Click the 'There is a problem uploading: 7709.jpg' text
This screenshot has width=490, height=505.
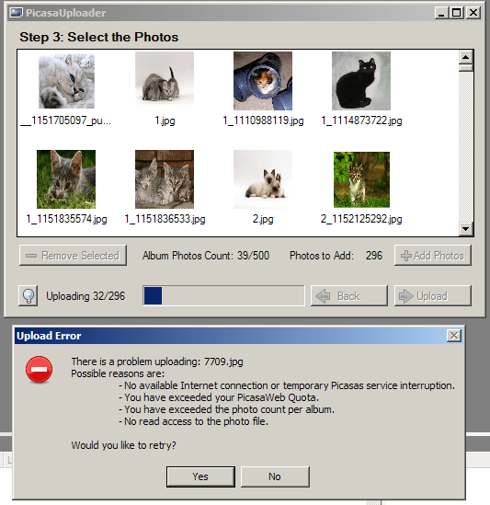(157, 362)
